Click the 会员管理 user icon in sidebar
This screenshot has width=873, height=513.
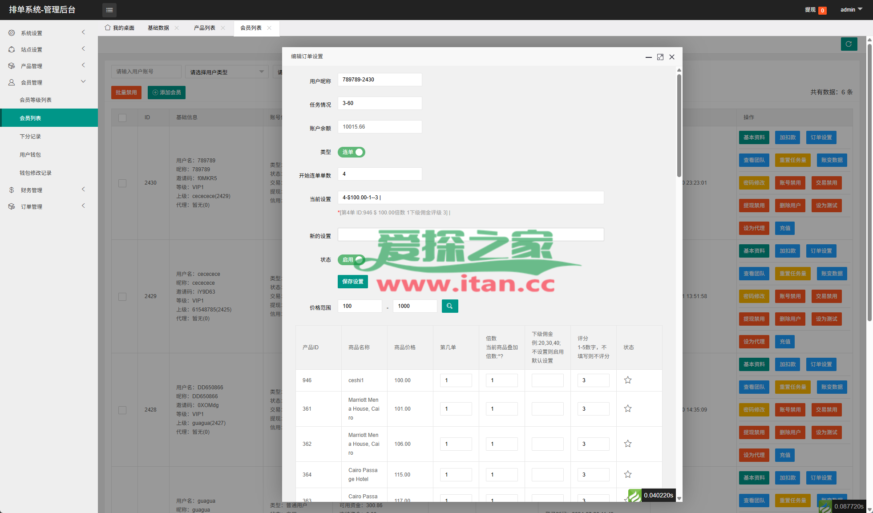tap(12, 82)
